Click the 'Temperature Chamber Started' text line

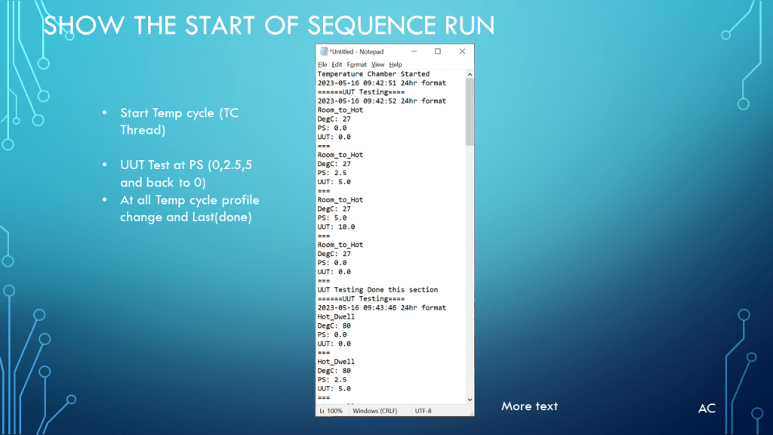click(x=373, y=74)
